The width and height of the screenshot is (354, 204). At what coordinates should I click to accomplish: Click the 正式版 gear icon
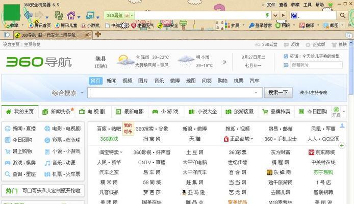point(308,45)
